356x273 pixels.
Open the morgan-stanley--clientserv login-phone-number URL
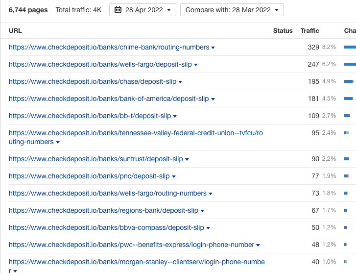137,266
